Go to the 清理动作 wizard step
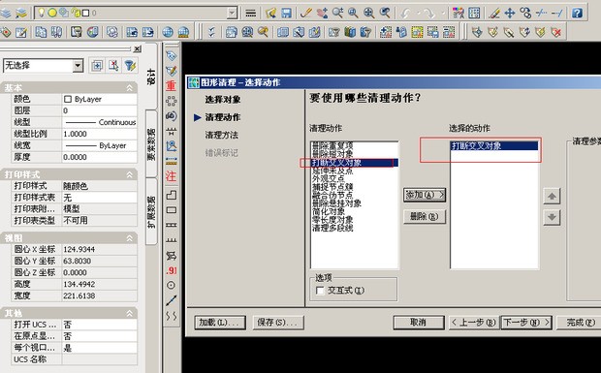The height and width of the screenshot is (373, 601). pos(223,117)
